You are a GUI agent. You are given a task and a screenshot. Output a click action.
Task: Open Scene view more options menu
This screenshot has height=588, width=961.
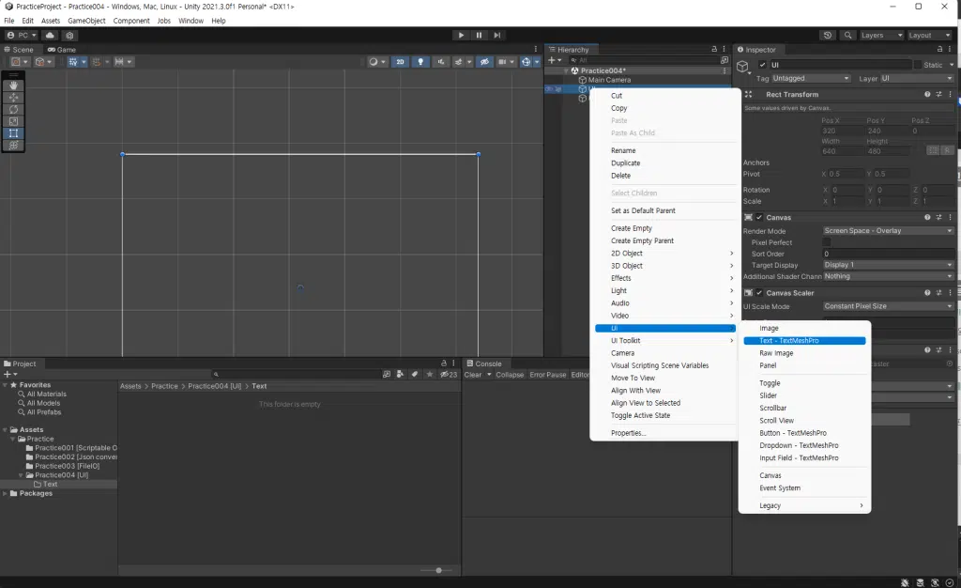coord(536,49)
